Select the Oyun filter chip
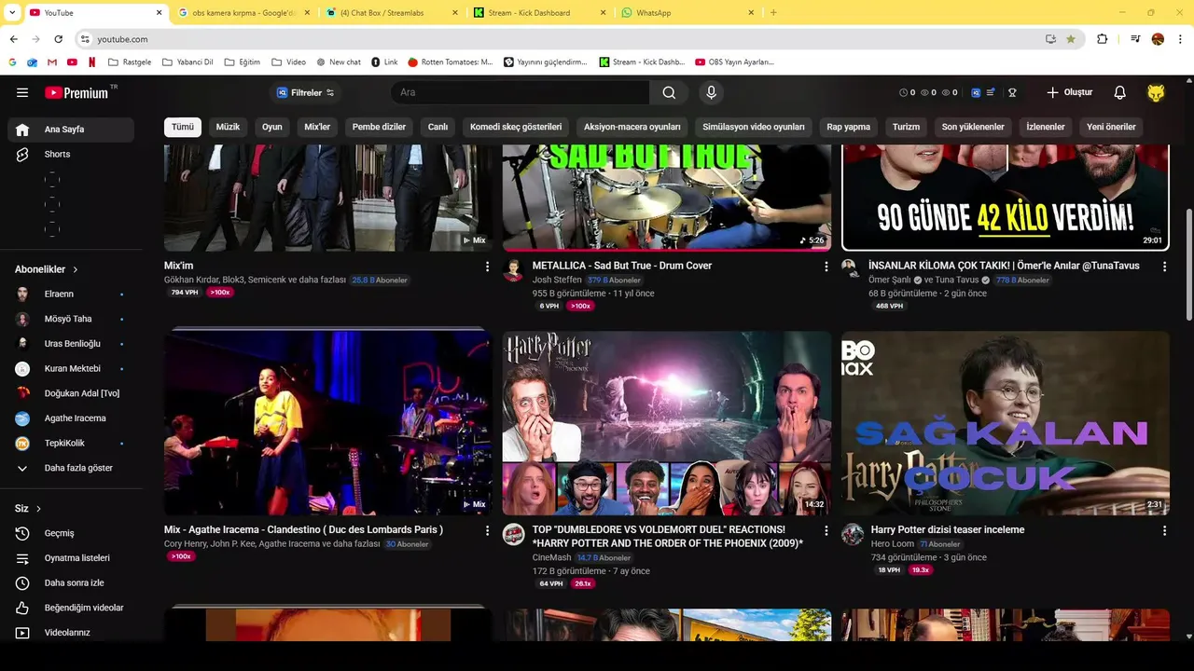This screenshot has width=1194, height=671. pos(271,127)
